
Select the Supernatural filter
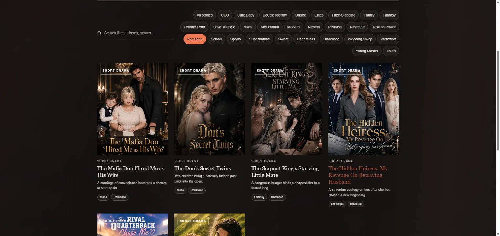[x=260, y=39]
